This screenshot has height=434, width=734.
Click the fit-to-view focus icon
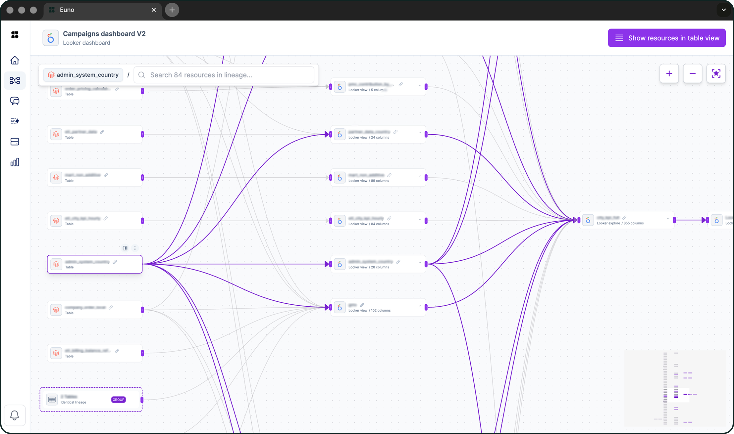tap(716, 73)
